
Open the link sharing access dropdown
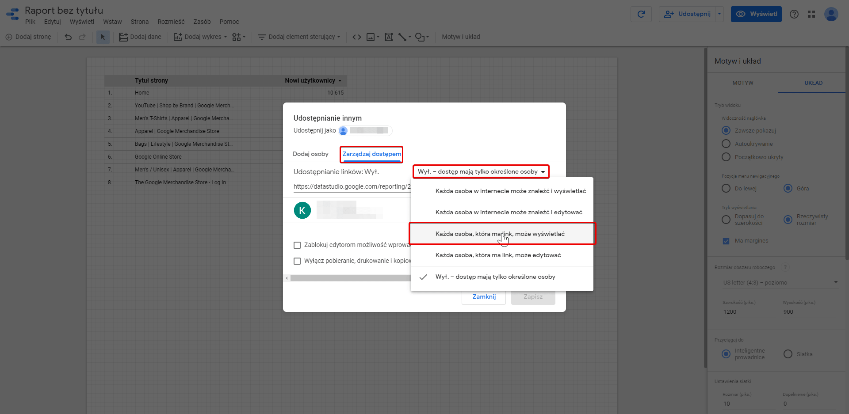click(481, 171)
